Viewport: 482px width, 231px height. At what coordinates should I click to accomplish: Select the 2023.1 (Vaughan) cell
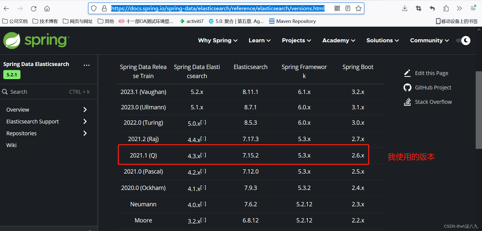tap(143, 92)
